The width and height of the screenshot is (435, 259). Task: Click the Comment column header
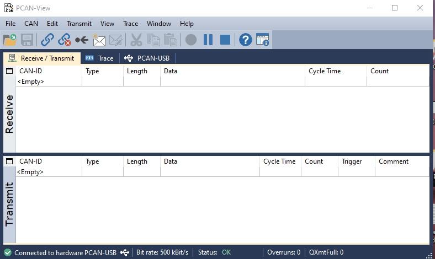click(x=402, y=161)
